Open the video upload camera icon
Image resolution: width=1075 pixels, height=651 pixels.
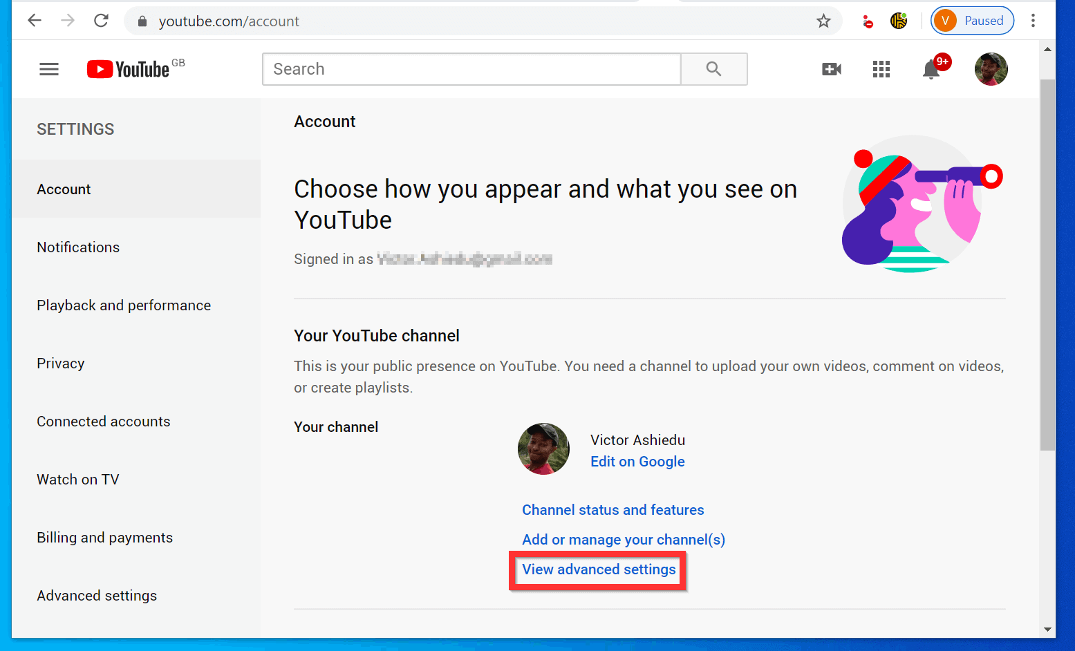point(831,69)
